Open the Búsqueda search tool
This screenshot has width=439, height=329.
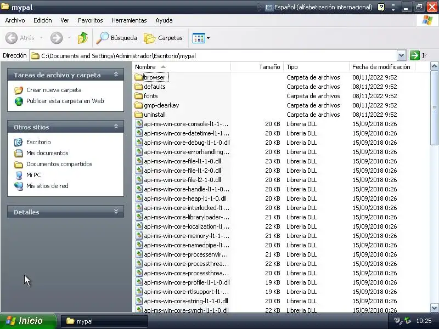click(116, 38)
